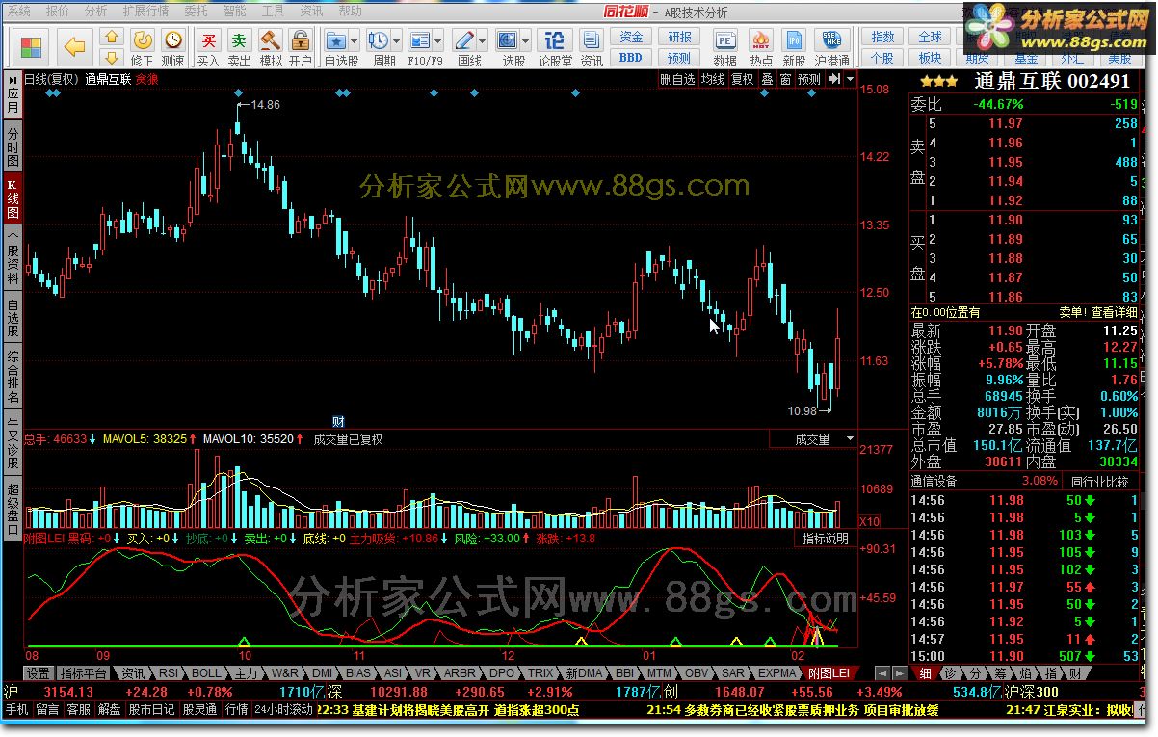Image resolution: width=1158 pixels, height=737 pixels.
Task: Toggle the 预测 forecast option in chart header
Action: click(x=809, y=79)
